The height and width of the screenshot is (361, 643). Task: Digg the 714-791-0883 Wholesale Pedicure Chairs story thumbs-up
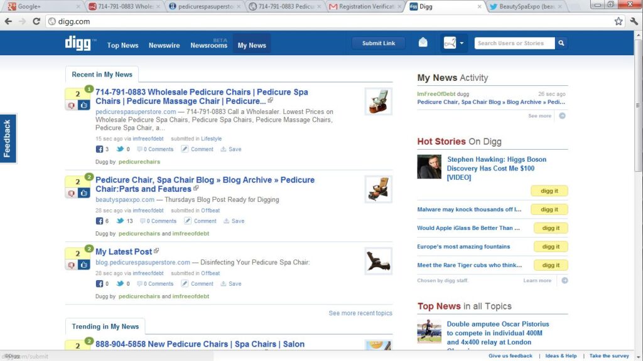[x=84, y=105]
